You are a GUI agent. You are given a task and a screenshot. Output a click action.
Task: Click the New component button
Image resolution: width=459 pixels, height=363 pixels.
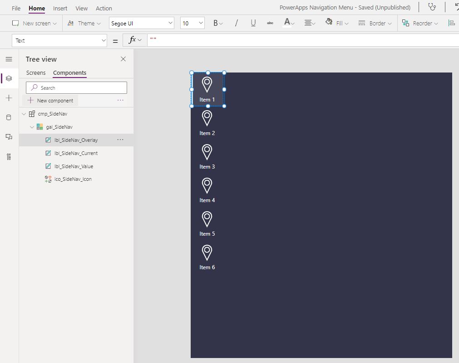[x=50, y=101]
